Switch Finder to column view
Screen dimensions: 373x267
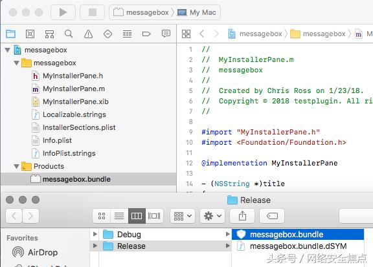137,216
